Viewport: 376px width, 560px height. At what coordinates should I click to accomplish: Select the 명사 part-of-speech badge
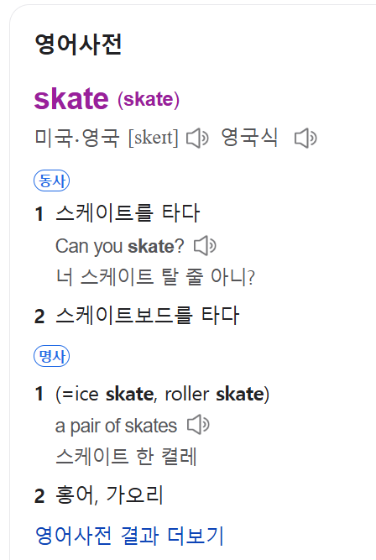(x=52, y=356)
